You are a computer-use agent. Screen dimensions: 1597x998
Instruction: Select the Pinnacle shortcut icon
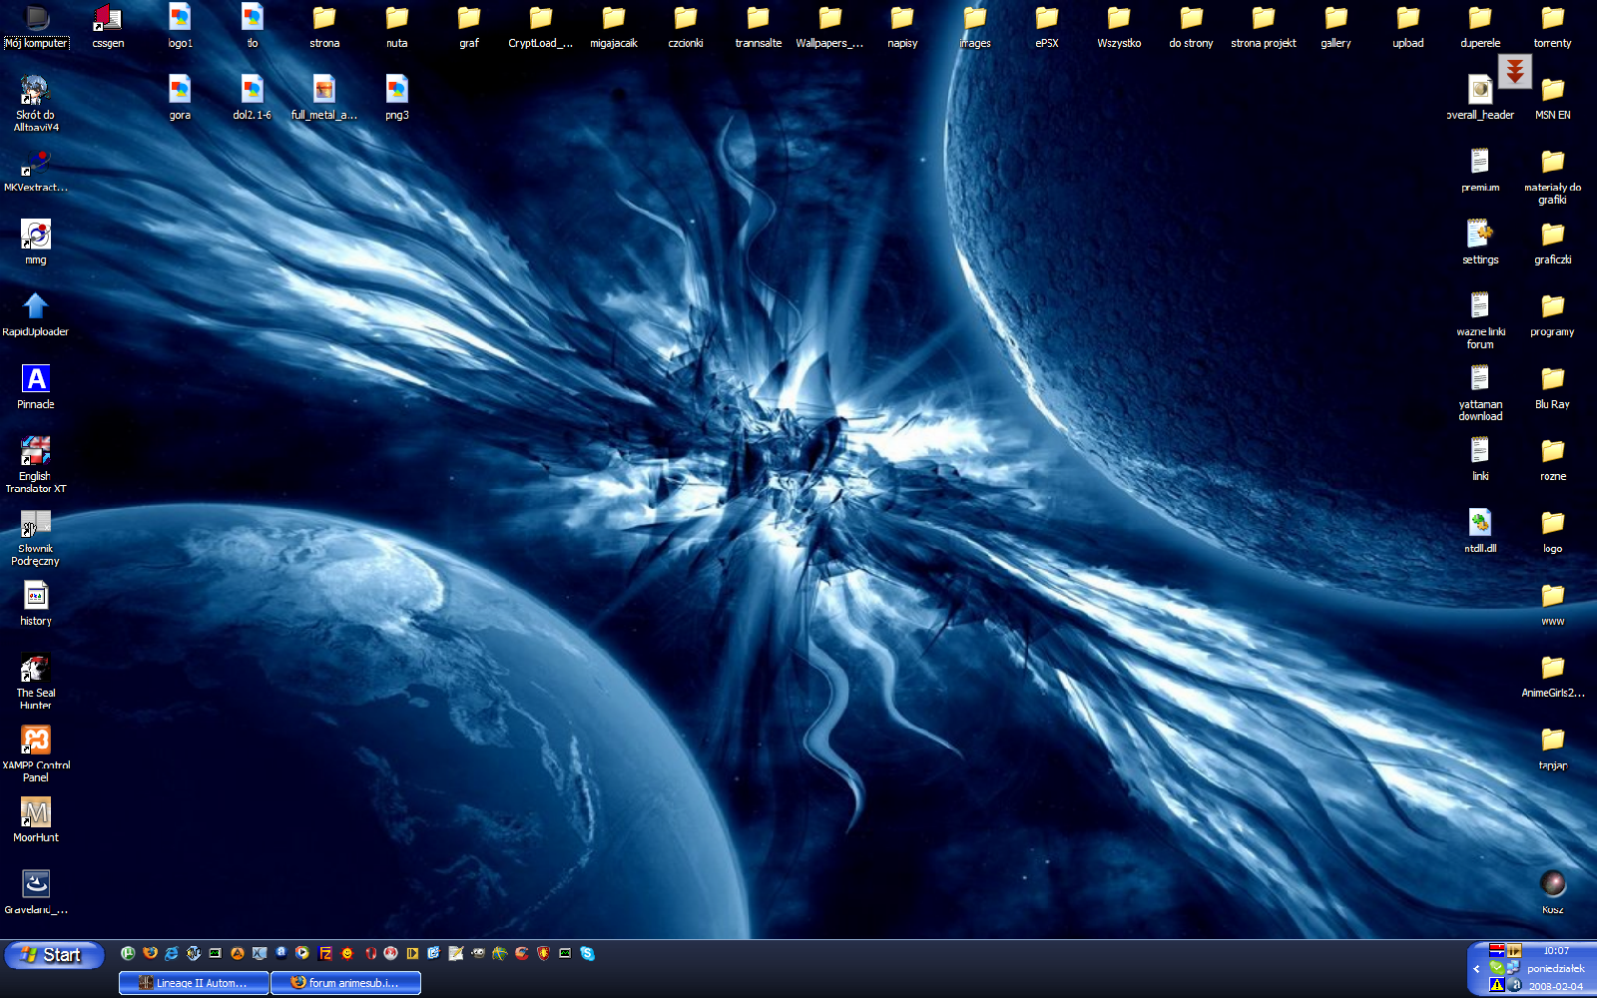coord(36,387)
